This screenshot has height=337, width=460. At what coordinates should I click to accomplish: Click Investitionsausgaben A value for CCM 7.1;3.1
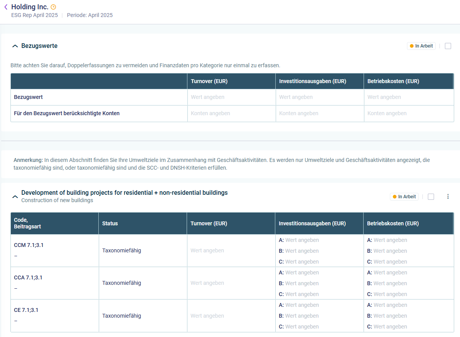click(x=302, y=240)
